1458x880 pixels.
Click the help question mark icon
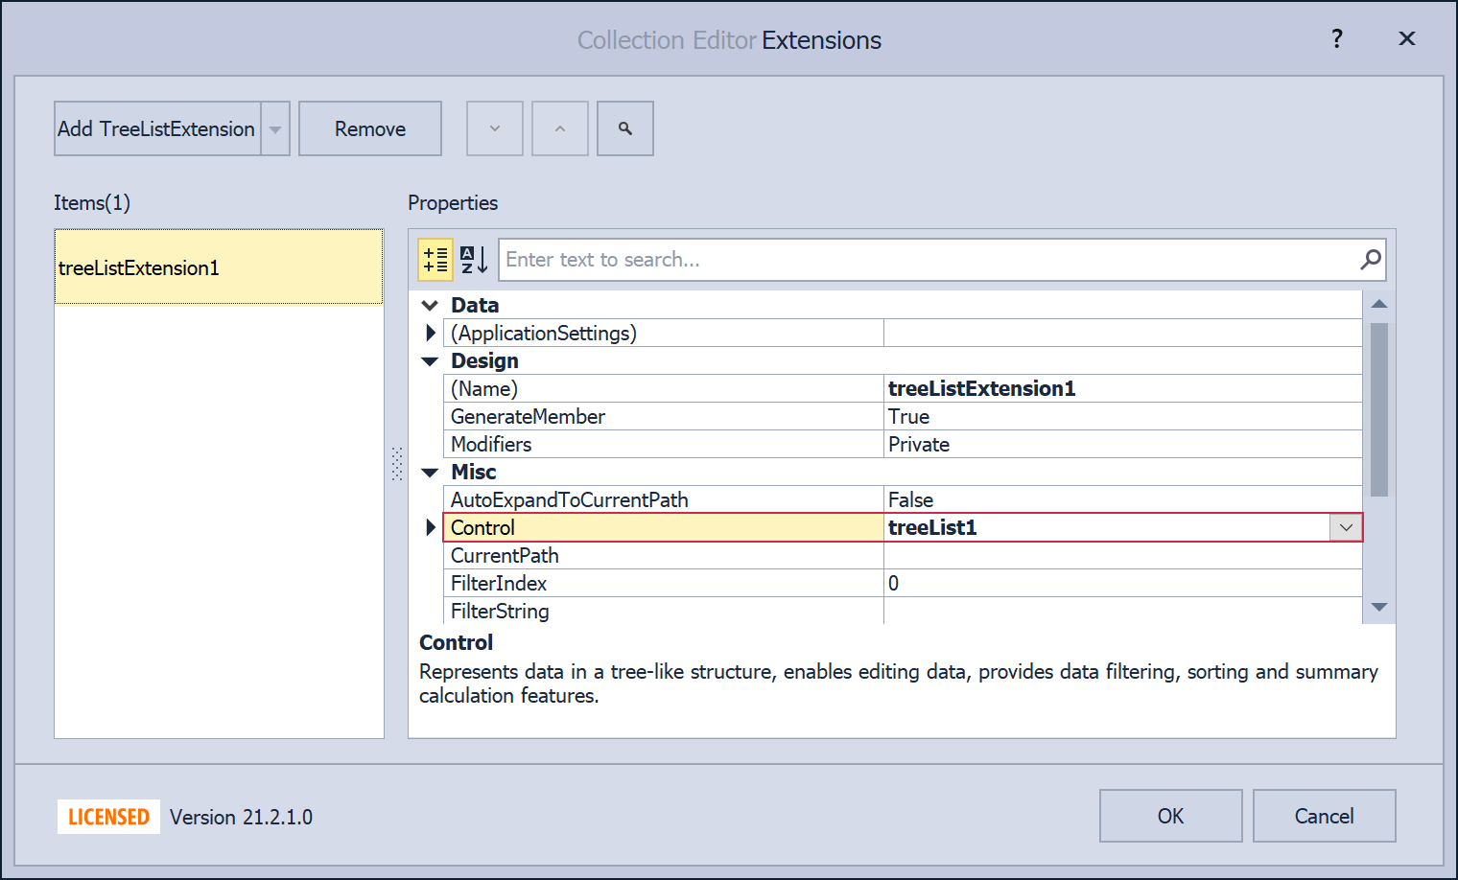click(1336, 39)
